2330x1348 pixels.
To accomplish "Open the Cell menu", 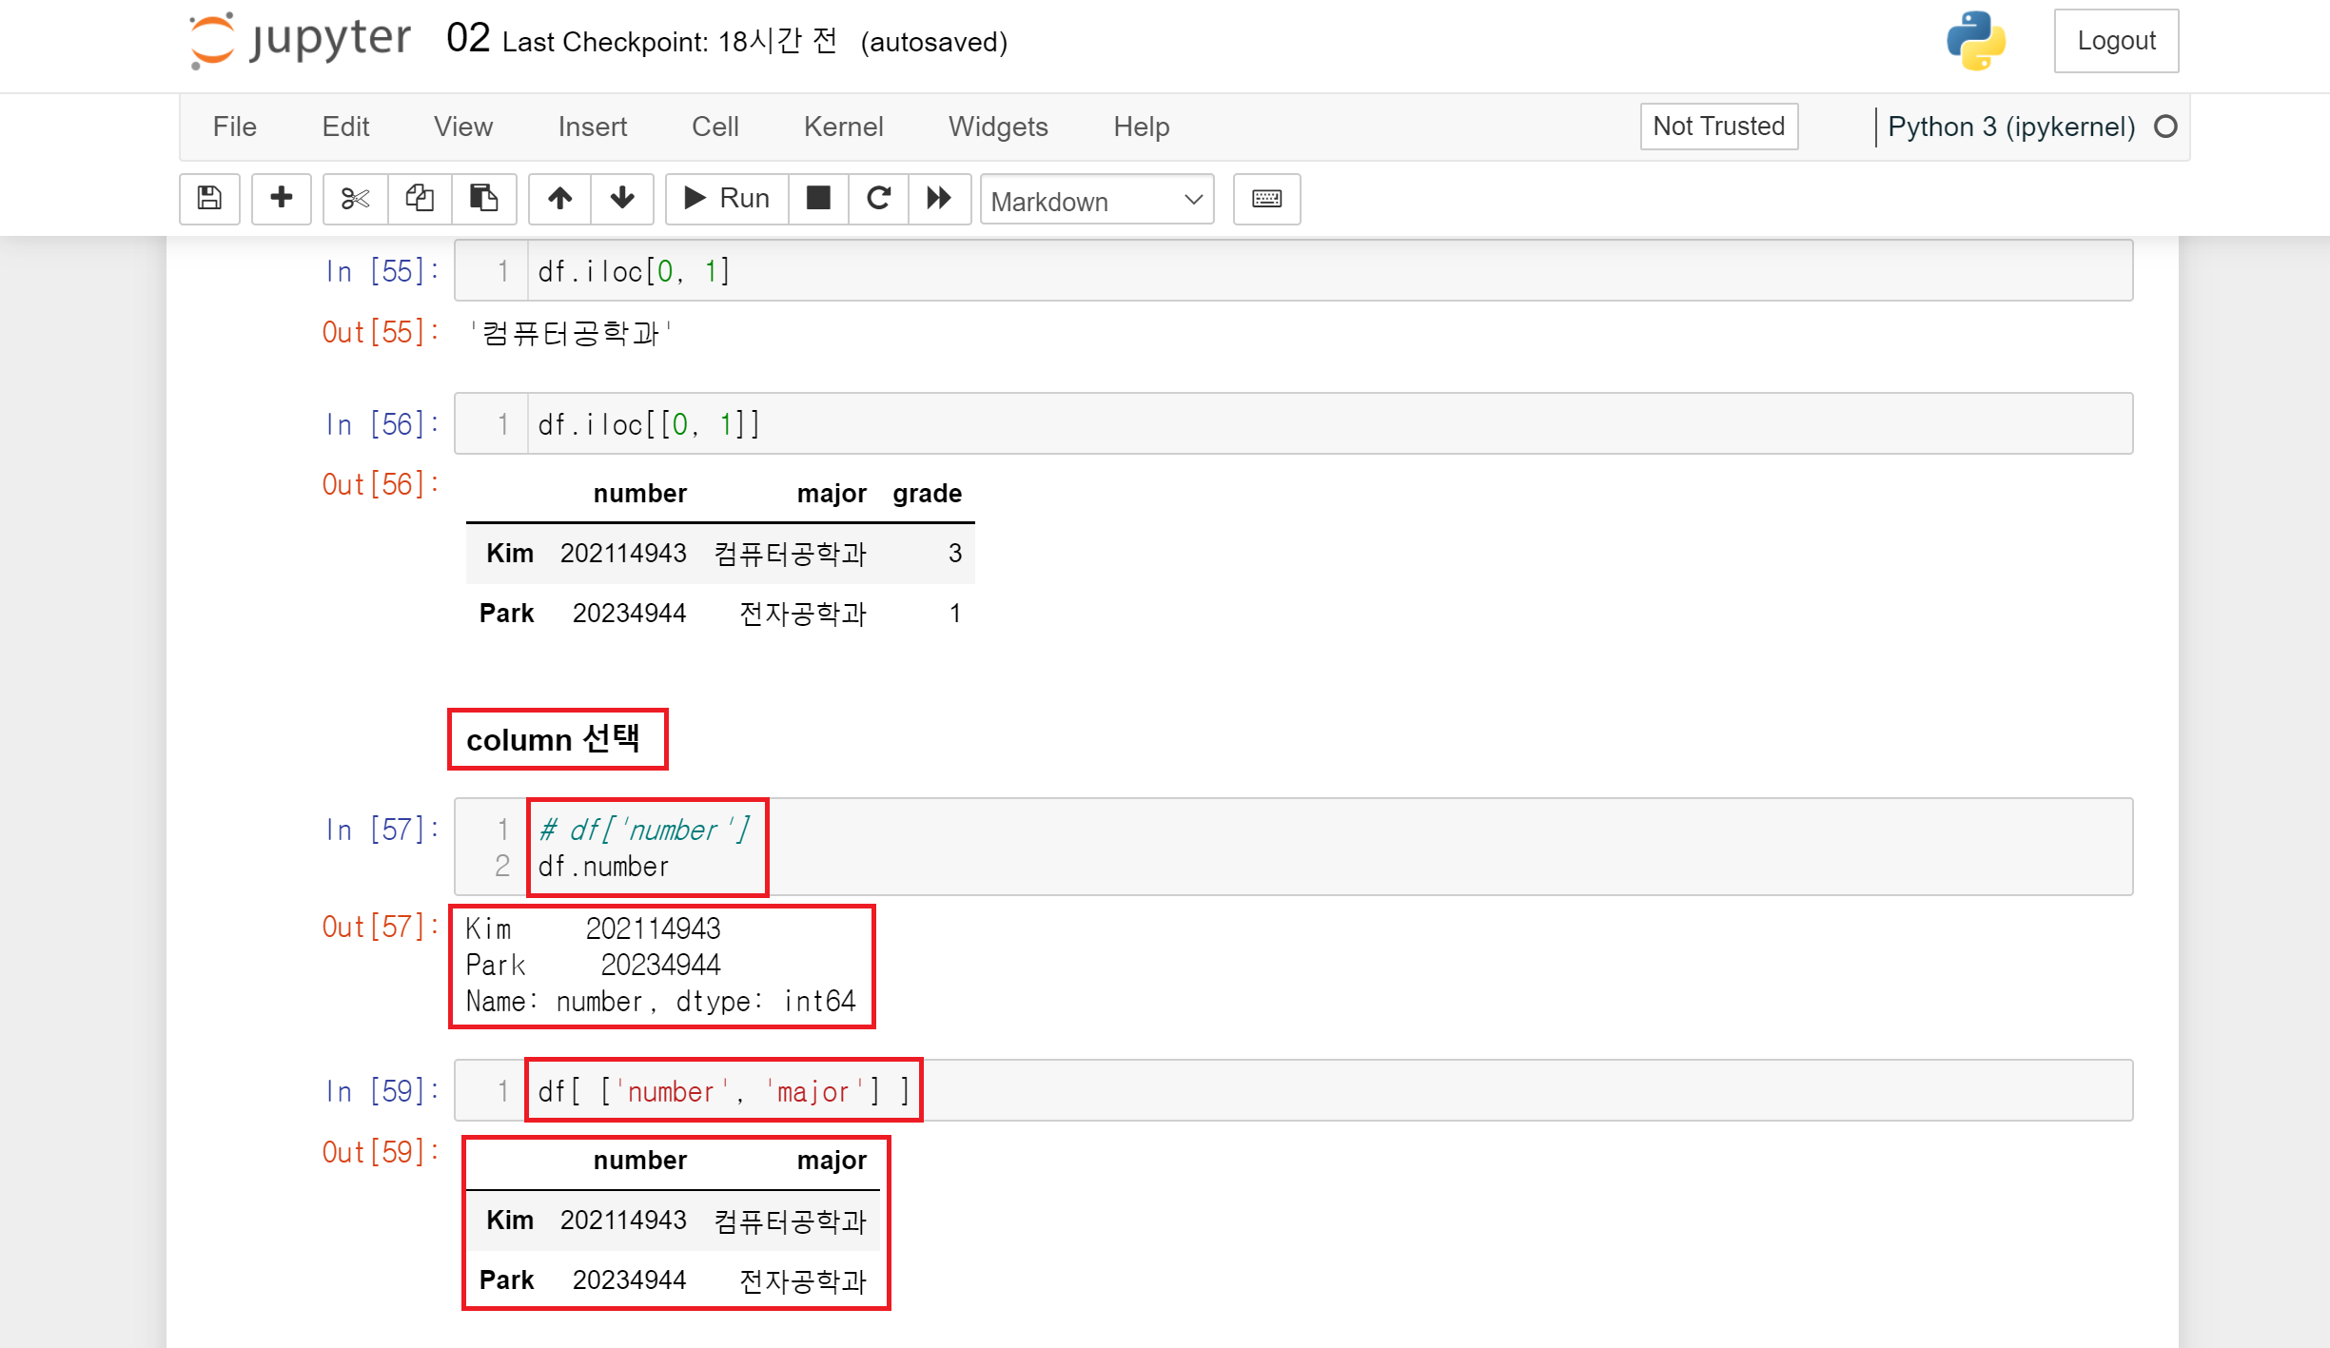I will tap(715, 127).
